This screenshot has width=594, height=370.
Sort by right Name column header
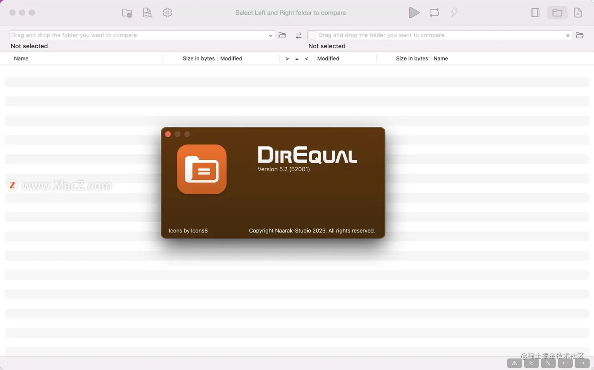(x=441, y=59)
